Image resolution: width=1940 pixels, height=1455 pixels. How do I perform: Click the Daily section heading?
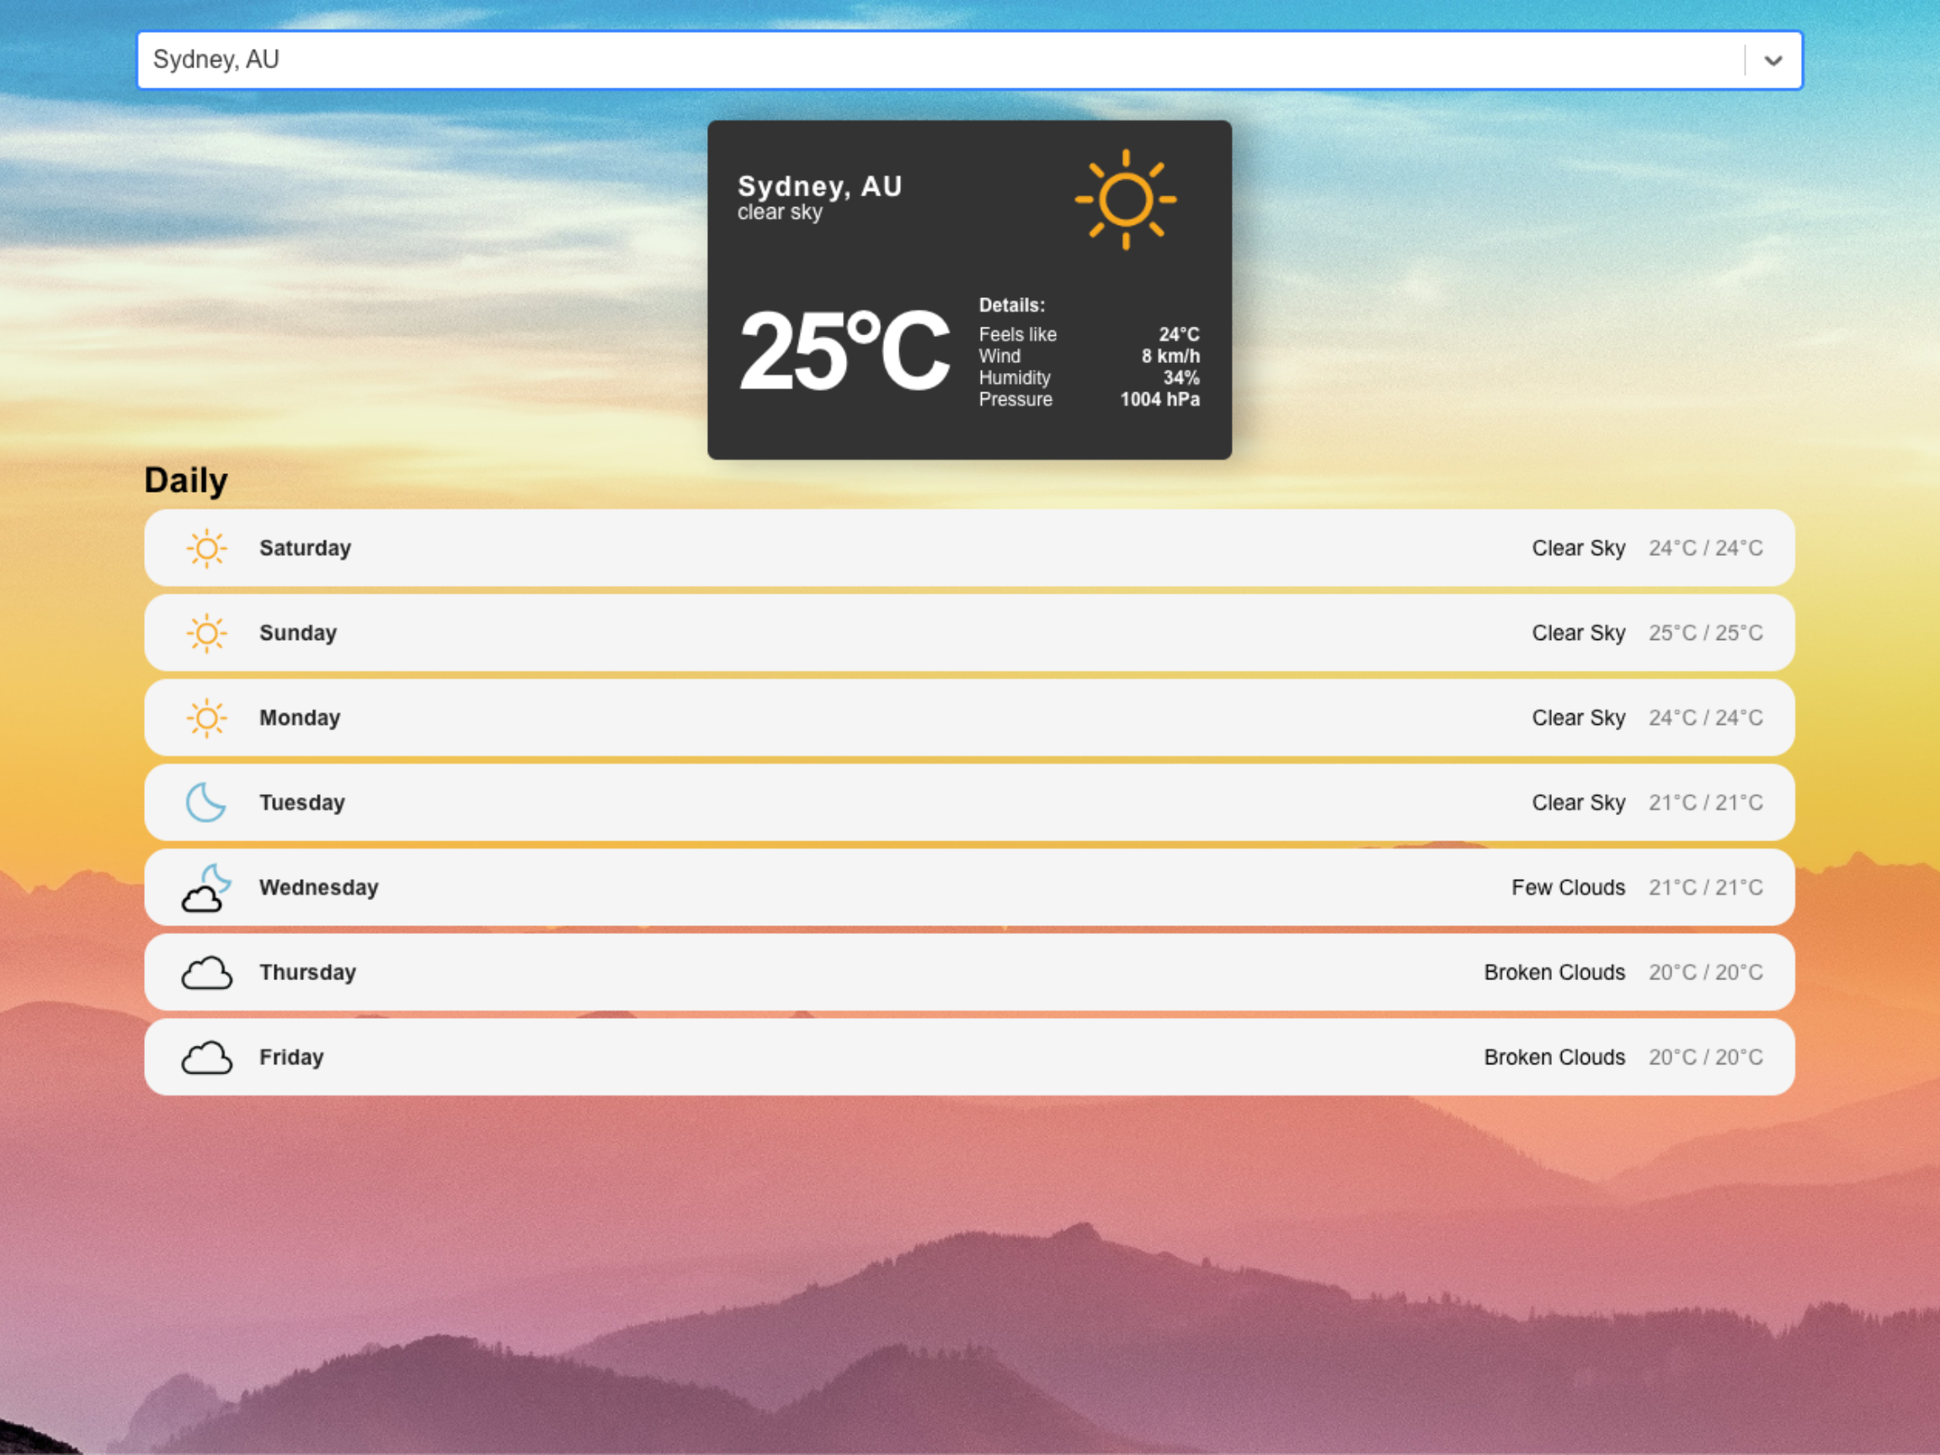click(x=186, y=481)
